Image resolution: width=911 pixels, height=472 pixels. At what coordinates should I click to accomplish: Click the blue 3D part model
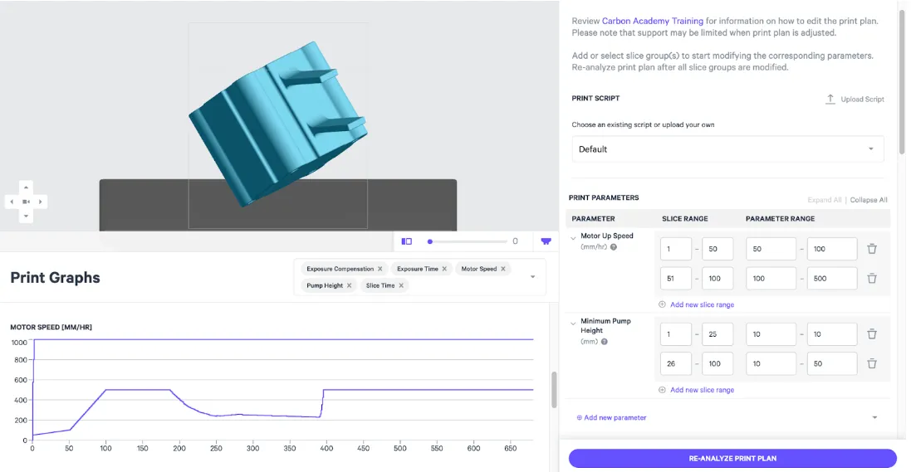click(278, 124)
